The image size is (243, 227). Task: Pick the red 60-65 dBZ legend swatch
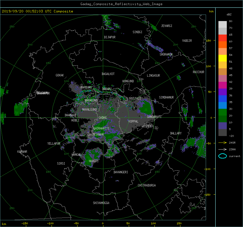222,38
